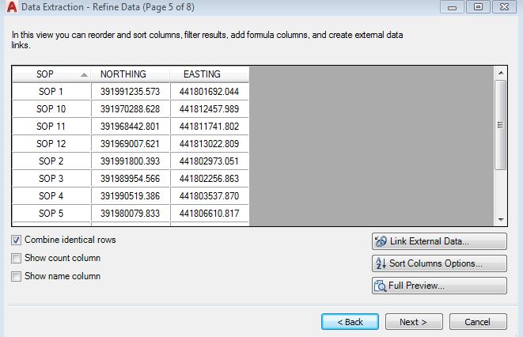Click northing value 391969007.621
523x337 pixels.
pyautogui.click(x=131, y=144)
